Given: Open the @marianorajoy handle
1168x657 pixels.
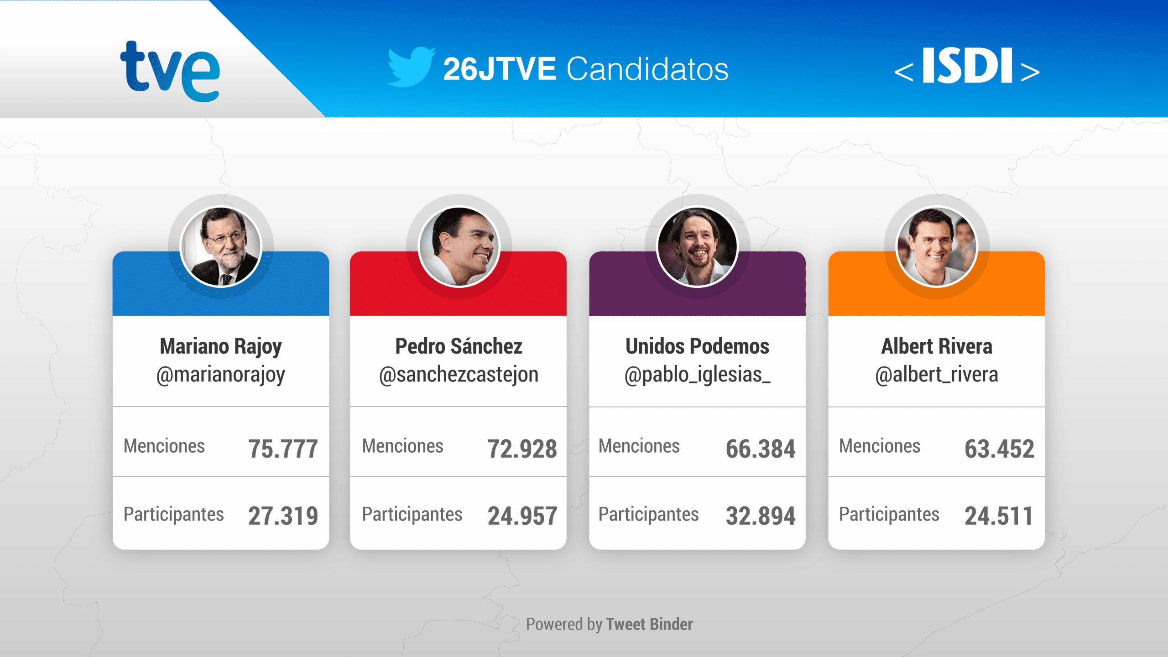Looking at the screenshot, I should [x=221, y=375].
